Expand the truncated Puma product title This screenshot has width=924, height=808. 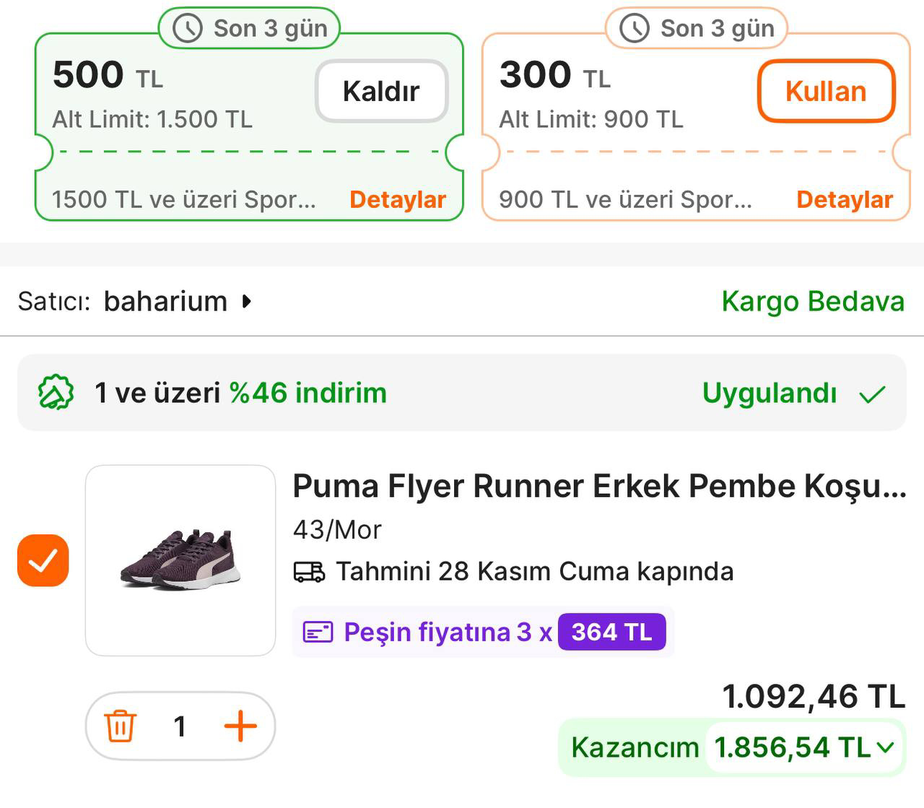pyautogui.click(x=598, y=487)
